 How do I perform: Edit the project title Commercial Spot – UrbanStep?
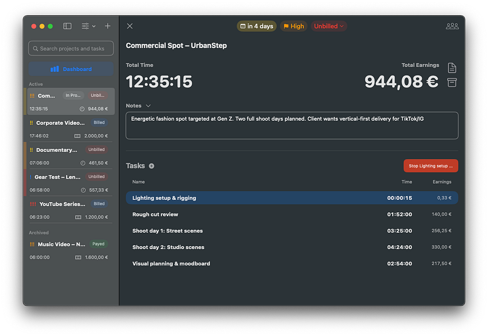tap(176, 45)
